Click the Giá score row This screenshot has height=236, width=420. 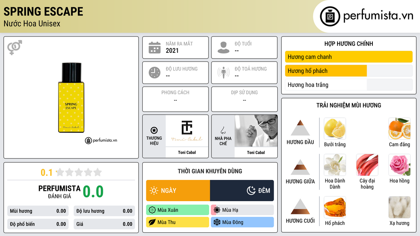coord(104,224)
